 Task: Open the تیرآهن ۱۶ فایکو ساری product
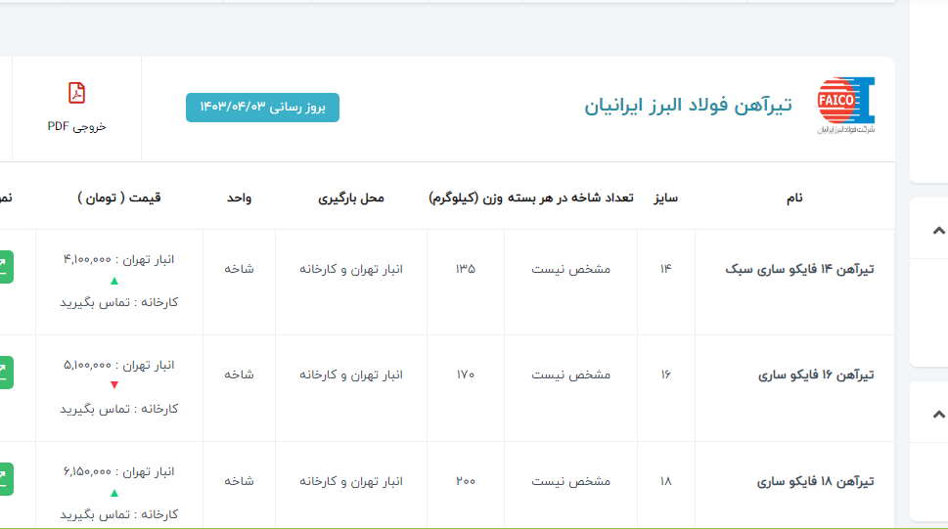click(x=816, y=375)
